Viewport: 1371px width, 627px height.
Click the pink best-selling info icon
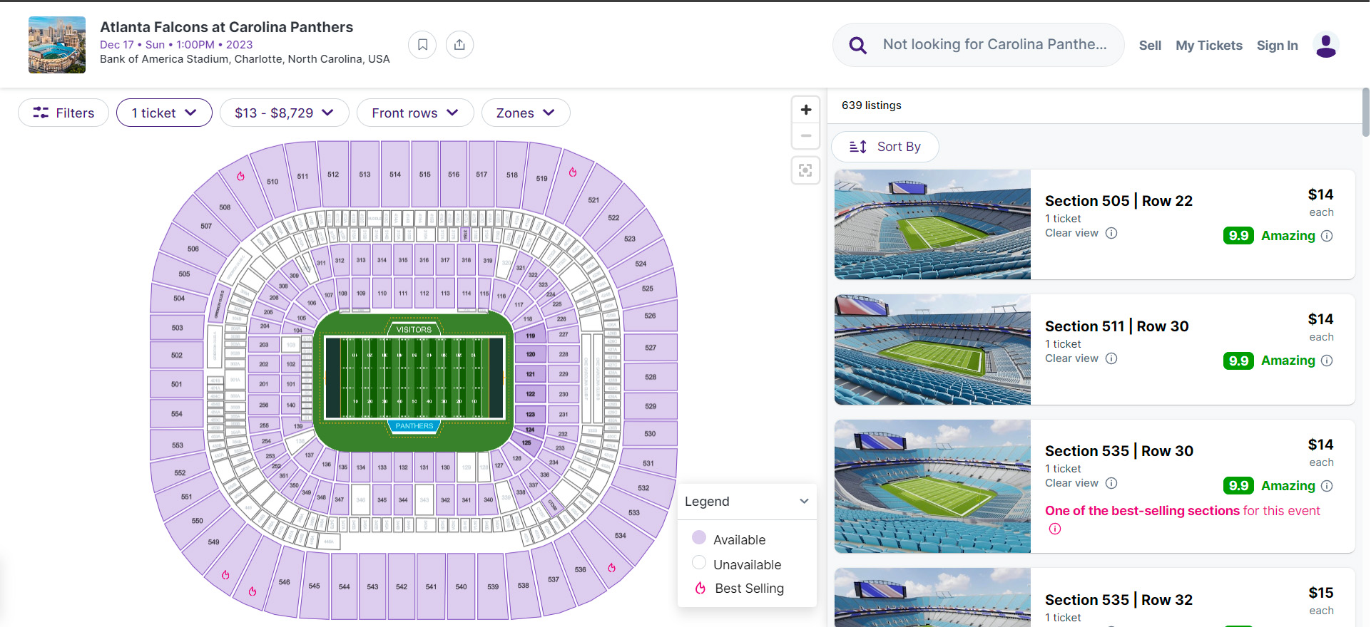click(x=1055, y=529)
